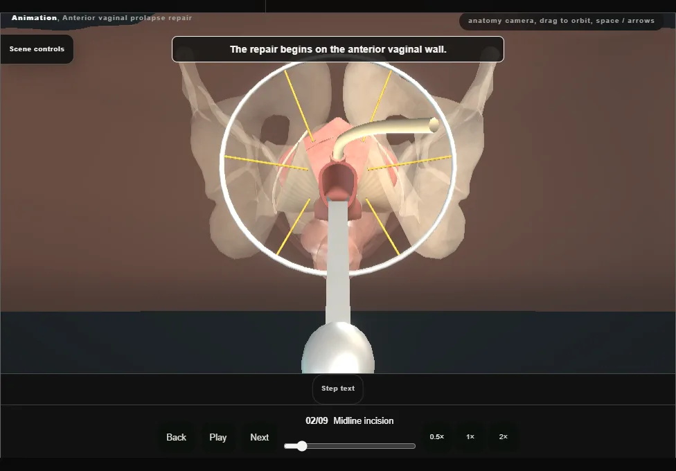
Task: Set playback speed to 0.5×
Action: [437, 437]
